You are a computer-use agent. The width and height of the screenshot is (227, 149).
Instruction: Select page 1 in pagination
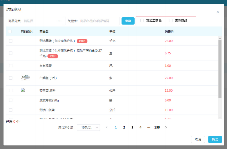pos(116,128)
